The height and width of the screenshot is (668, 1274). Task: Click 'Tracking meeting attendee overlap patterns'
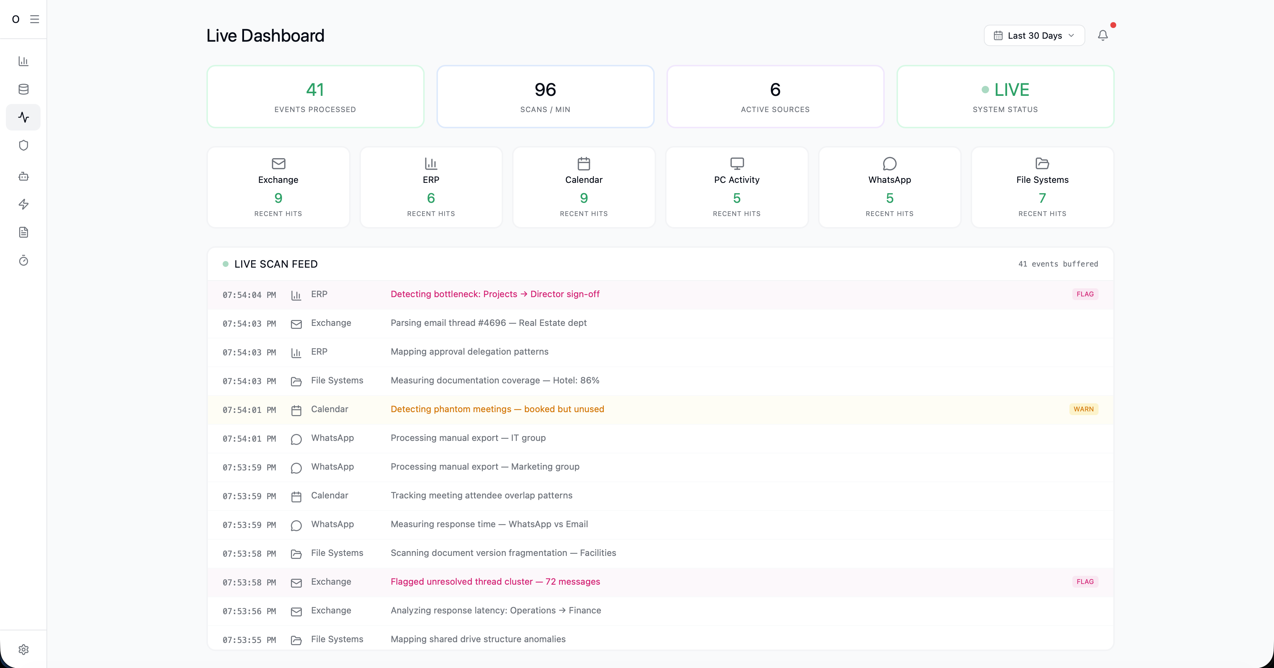pyautogui.click(x=481, y=495)
